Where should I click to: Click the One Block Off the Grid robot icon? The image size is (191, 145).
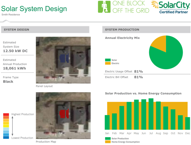point(104,7)
